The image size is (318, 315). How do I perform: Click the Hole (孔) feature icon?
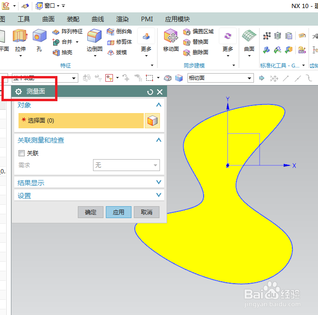[39, 36]
